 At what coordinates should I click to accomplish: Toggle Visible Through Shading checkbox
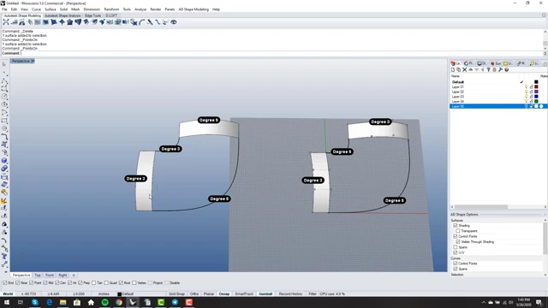tap(458, 241)
